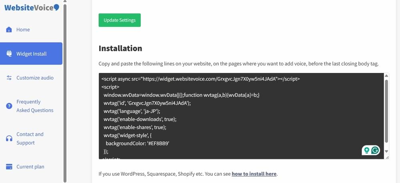Viewport: 400px width, 183px height.
Task: Click the Current plan card icon
Action: click(x=9, y=167)
